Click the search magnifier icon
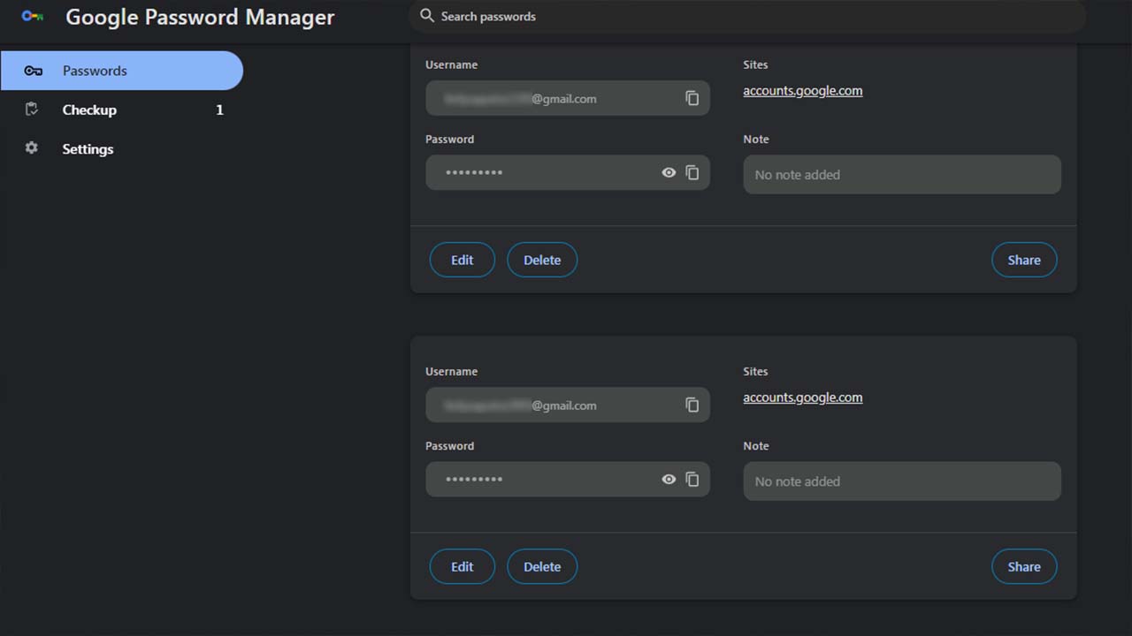Screen dimensions: 1132x636 427,16
